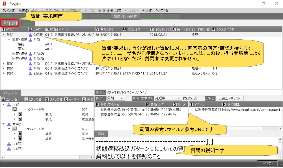The width and height of the screenshot is (283, 168).
Task: Click the C icon of 完了日時 column header
Action: click(174, 29)
